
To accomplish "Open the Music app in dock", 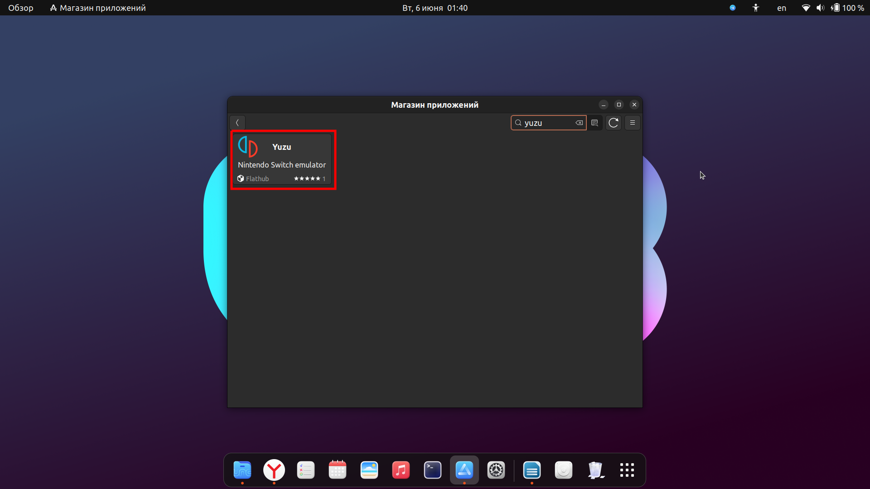I will [401, 470].
